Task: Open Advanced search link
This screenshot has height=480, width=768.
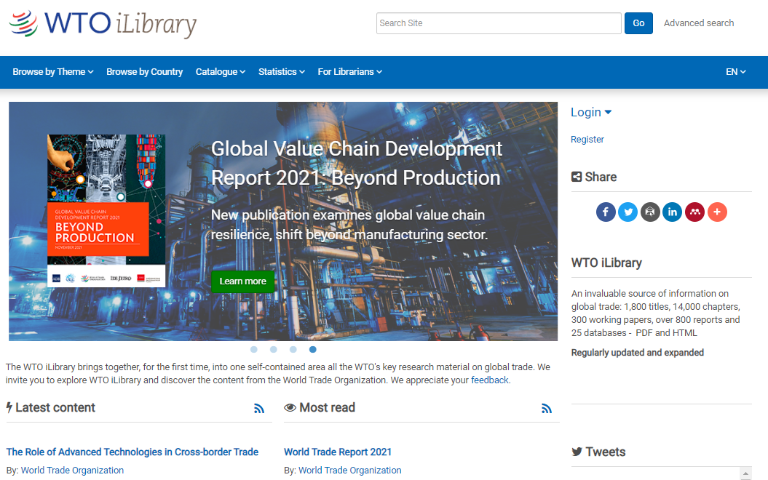Action: pos(698,23)
